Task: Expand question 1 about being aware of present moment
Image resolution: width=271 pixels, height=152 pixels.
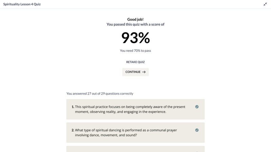Action: pyautogui.click(x=135, y=109)
